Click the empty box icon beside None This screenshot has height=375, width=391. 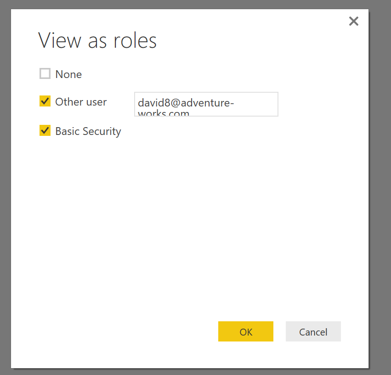click(45, 73)
